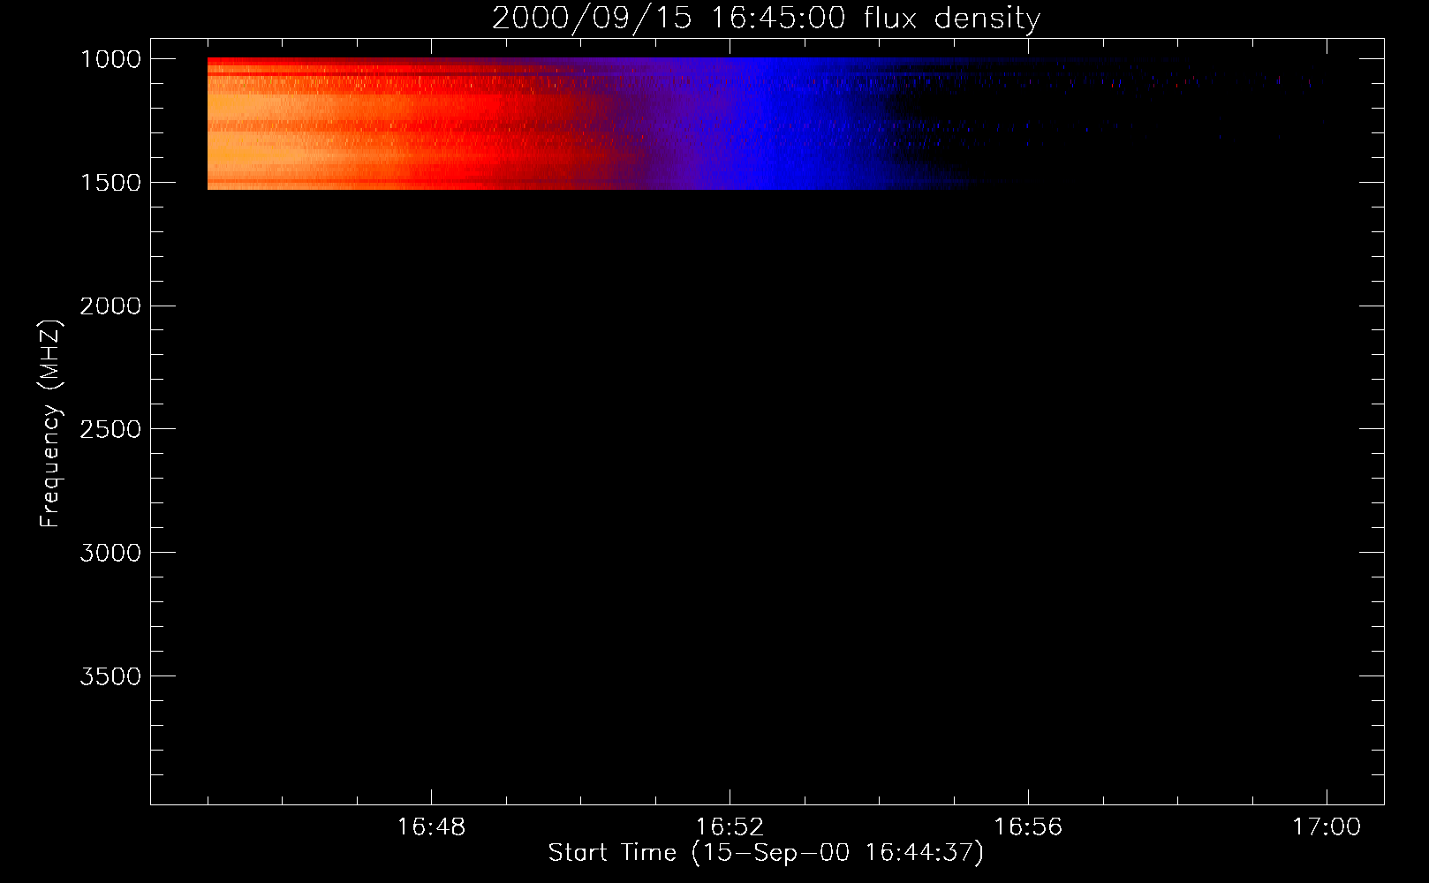Pick the 2500 frequency tick label

[x=110, y=430]
